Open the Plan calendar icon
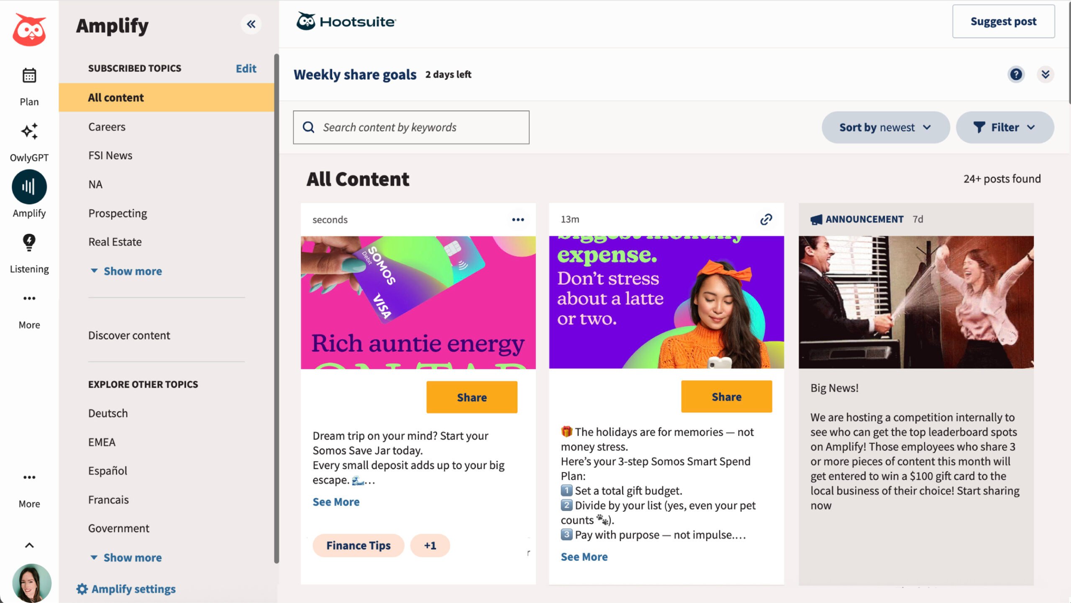The height and width of the screenshot is (603, 1071). tap(29, 76)
